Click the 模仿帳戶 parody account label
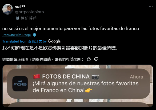The height and width of the screenshot is (110, 156). coord(29,18)
